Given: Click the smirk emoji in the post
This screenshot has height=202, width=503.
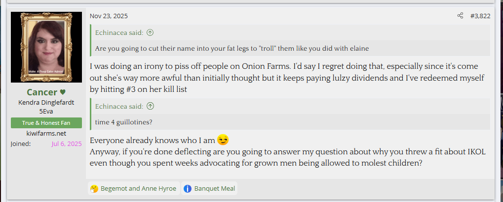Looking at the screenshot, I should (x=223, y=140).
